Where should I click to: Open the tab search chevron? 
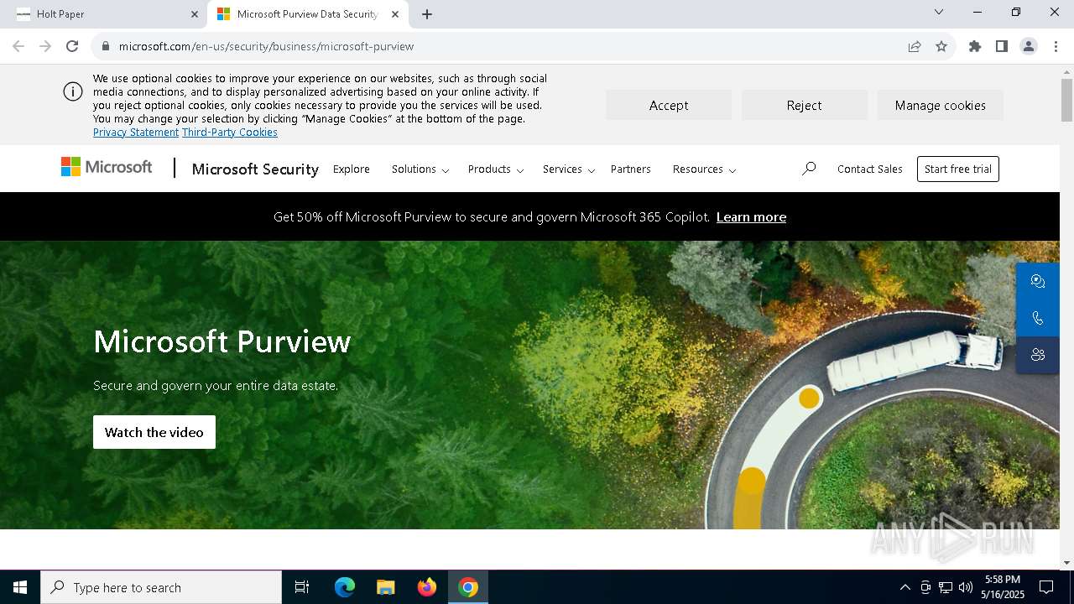click(939, 12)
